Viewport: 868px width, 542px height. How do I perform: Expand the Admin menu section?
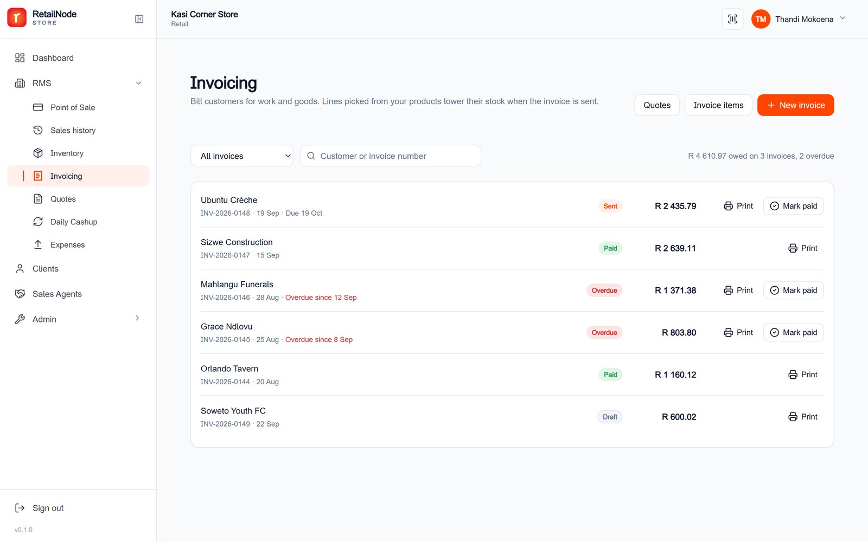click(x=78, y=319)
